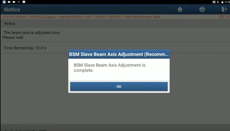Tap 'The beam axis is adjusted now.' text
This screenshot has width=230, height=131.
tap(32, 33)
